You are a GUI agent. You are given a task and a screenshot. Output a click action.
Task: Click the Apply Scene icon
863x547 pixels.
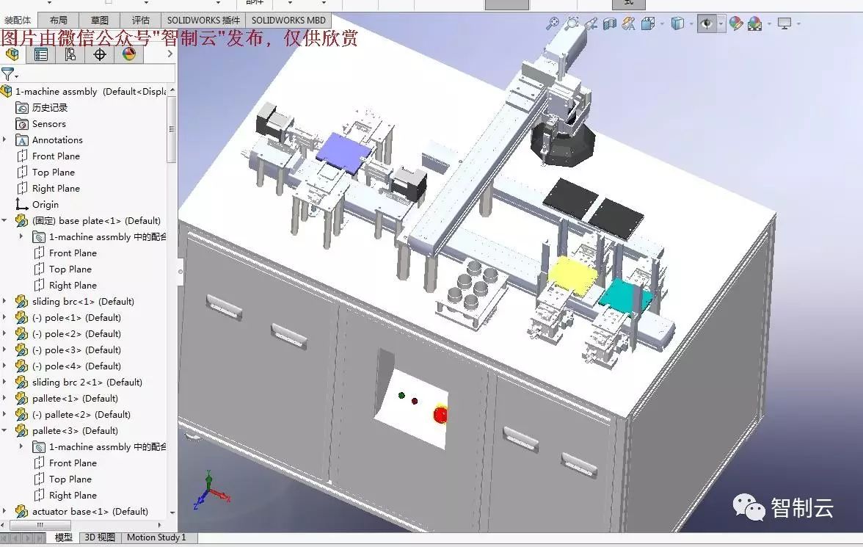click(754, 23)
